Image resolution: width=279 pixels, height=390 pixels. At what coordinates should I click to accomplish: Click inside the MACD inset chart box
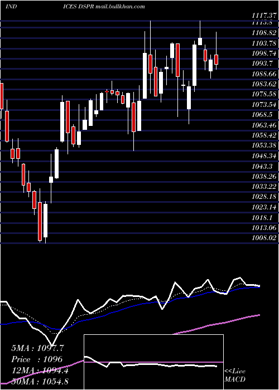click(x=153, y=362)
